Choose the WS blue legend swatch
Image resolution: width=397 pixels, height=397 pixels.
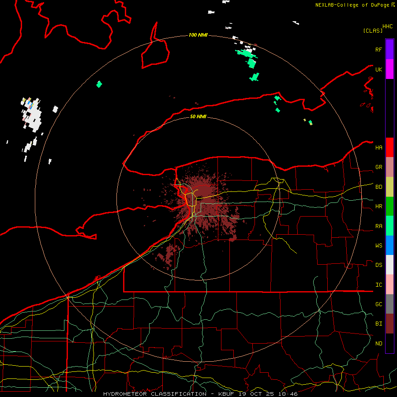click(390, 245)
